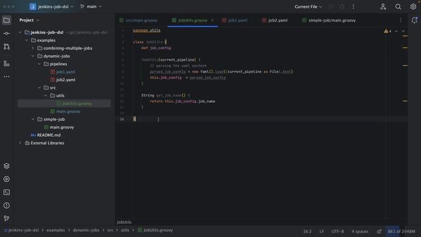Click the warnings indicator in the editor
Screen dimensions: 421x237
pyautogui.click(x=387, y=31)
